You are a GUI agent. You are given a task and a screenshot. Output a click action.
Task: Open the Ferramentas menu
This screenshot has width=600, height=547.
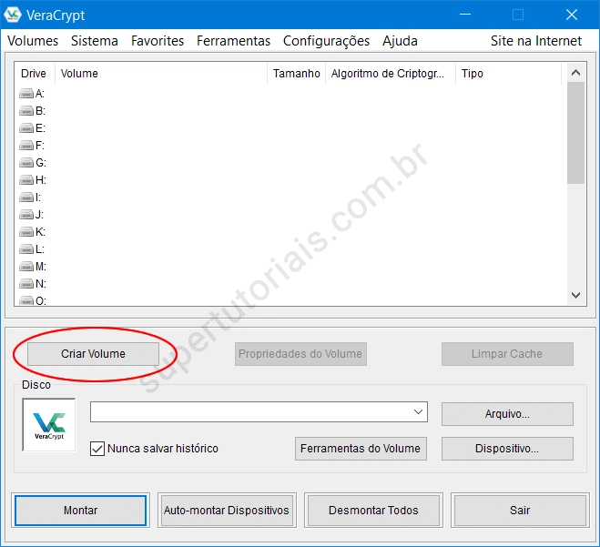click(x=233, y=41)
